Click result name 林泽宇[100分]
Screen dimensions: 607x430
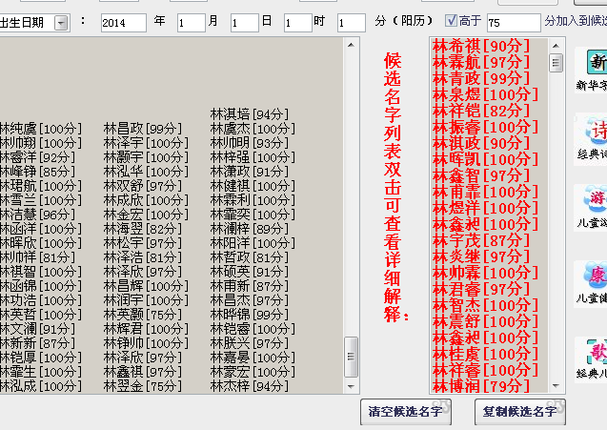point(146,143)
